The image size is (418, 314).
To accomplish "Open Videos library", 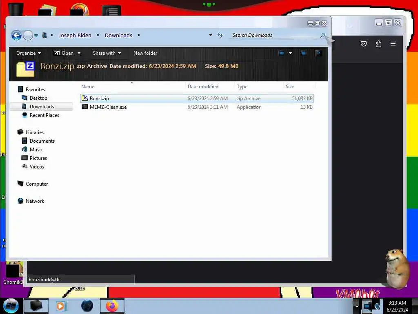I will pos(37,167).
